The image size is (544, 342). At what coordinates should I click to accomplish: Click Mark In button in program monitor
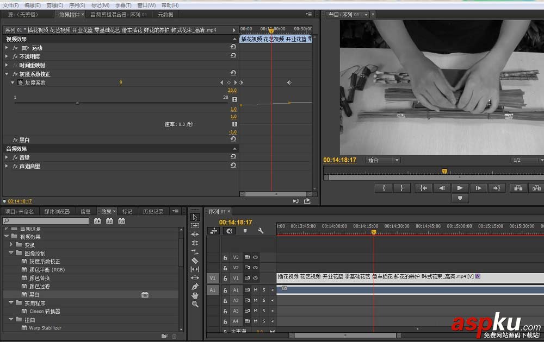(384, 188)
